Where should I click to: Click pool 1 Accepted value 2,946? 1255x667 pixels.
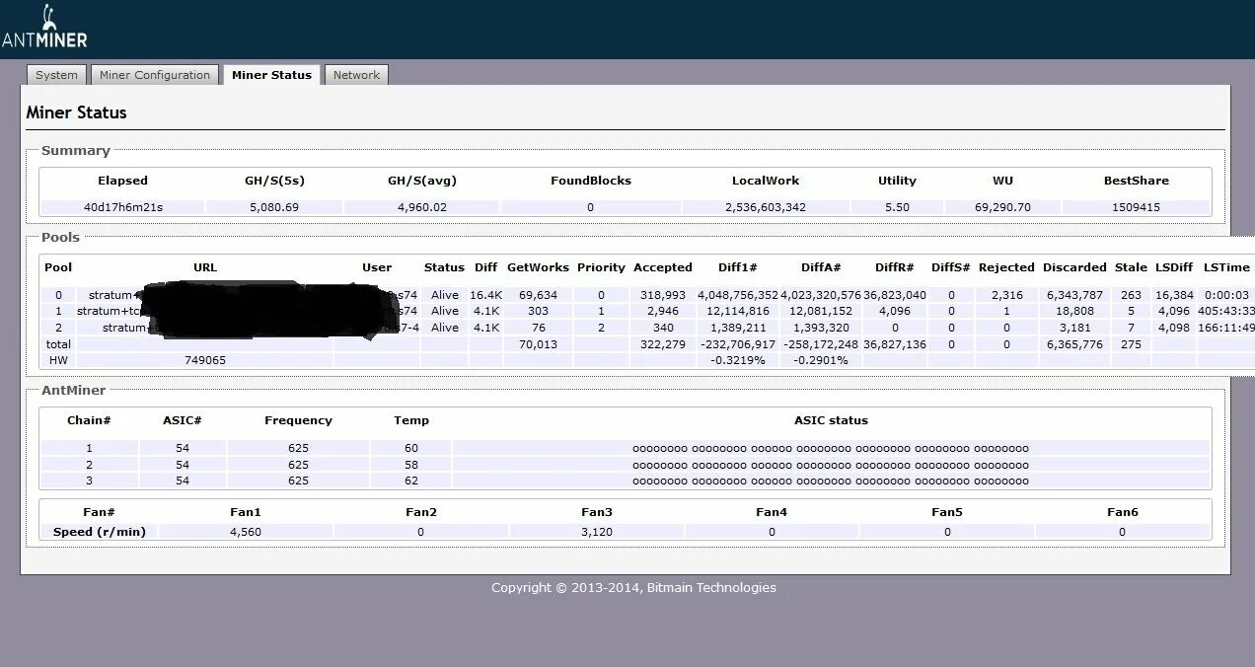pos(663,311)
